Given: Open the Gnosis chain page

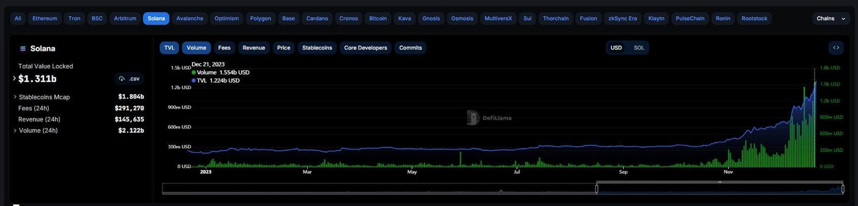Looking at the screenshot, I should 431,18.
